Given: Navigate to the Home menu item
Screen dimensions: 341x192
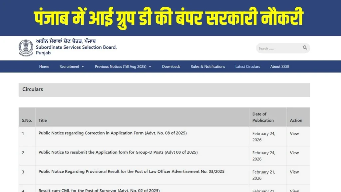Looking at the screenshot, I should [44, 67].
